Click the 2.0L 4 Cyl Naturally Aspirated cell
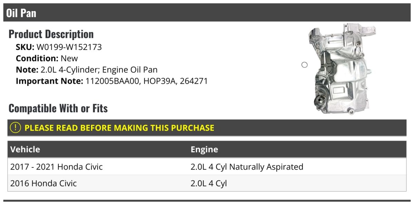The height and width of the screenshot is (205, 414). [x=247, y=167]
